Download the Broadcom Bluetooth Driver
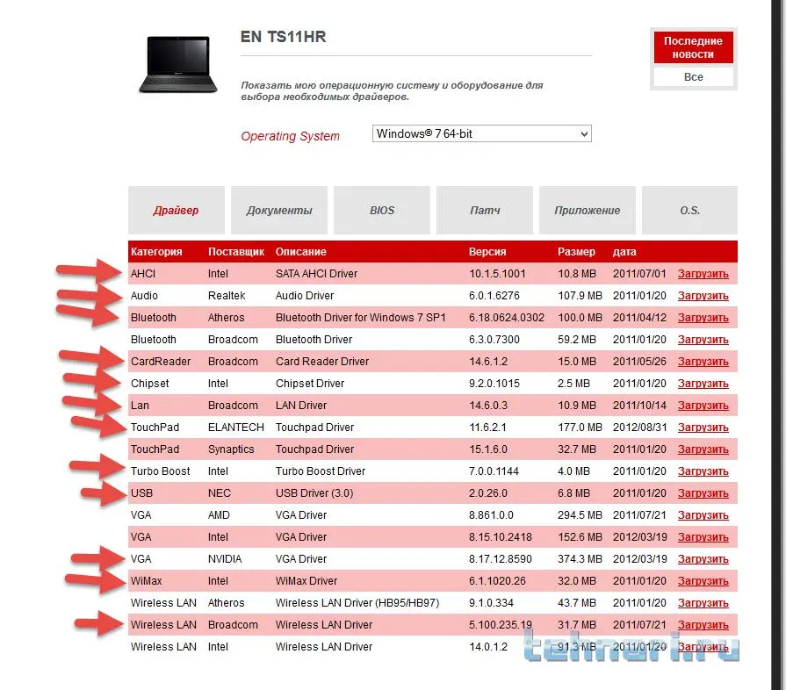Screen dimensions: 786x690 (x=703, y=340)
